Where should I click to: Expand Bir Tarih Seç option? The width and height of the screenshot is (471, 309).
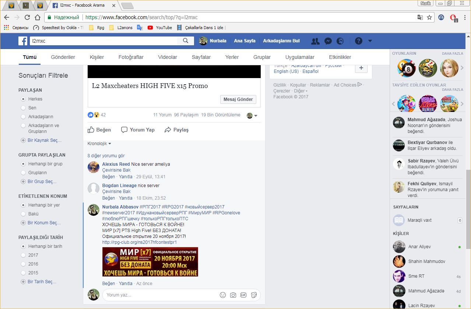39,282
